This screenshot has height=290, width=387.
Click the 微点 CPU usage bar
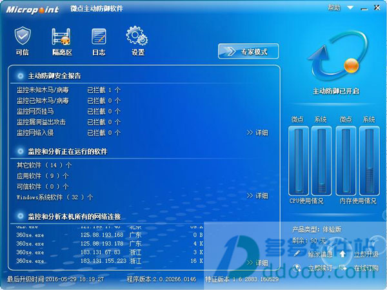point(299,160)
